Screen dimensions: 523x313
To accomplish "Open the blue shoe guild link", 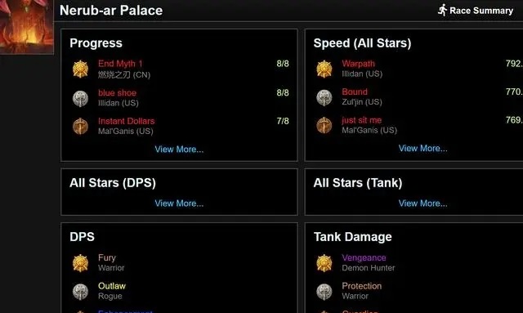I will (117, 93).
